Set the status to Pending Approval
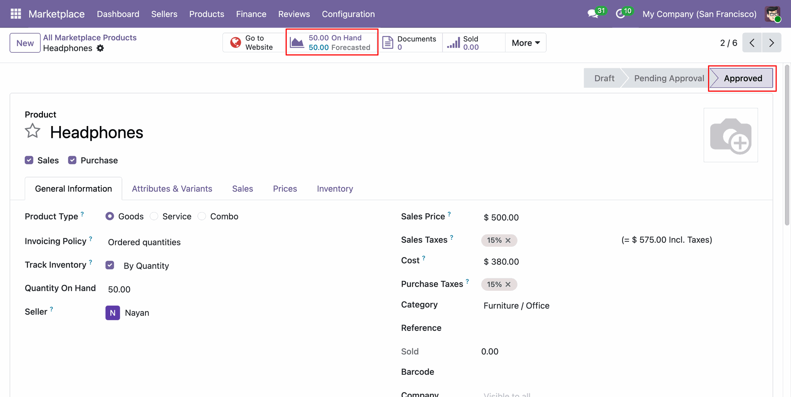Image resolution: width=791 pixels, height=397 pixels. (669, 78)
